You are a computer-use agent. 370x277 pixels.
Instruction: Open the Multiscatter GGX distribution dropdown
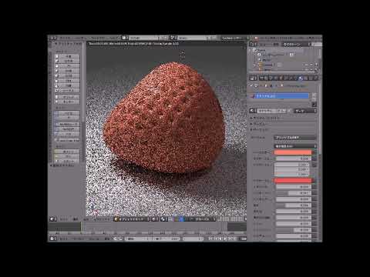point(295,146)
